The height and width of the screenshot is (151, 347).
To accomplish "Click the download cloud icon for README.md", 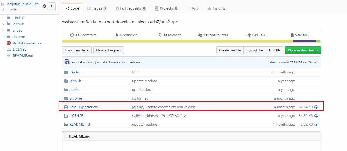I will coord(316,124).
